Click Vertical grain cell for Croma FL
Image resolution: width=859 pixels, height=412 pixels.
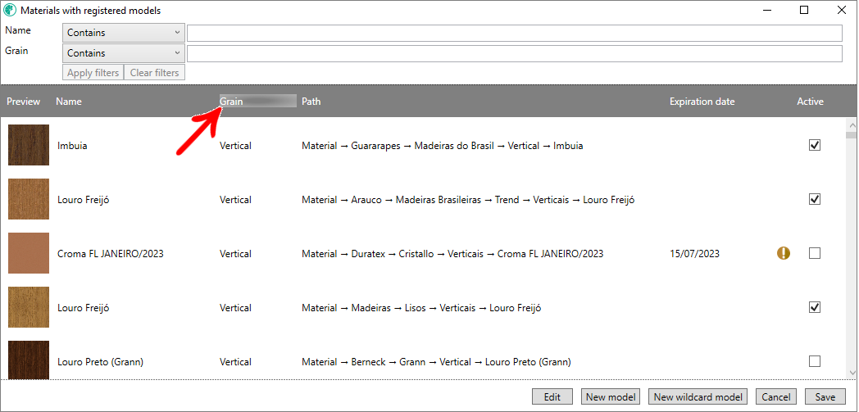tap(235, 254)
